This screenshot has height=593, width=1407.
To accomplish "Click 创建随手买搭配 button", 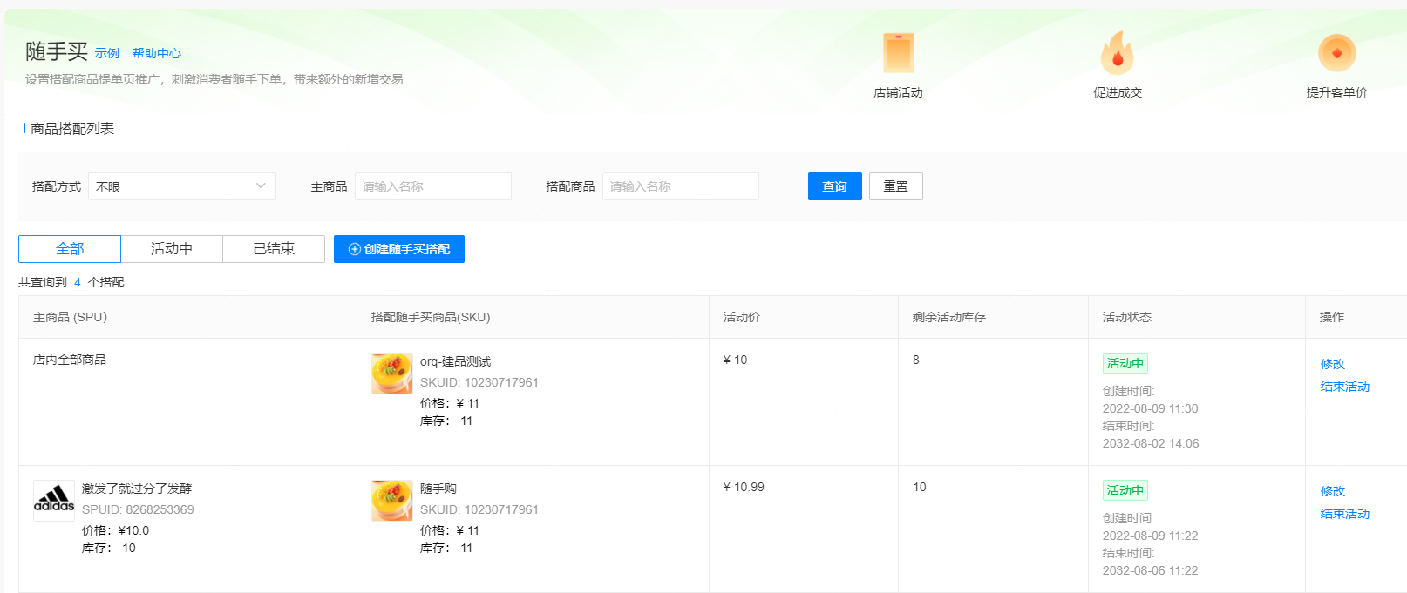I will click(399, 249).
